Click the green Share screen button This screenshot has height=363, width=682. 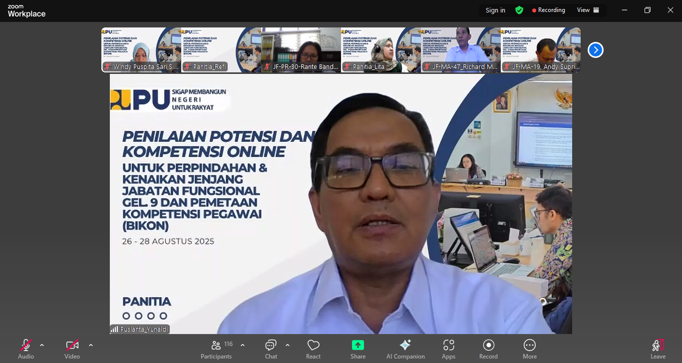pyautogui.click(x=358, y=345)
